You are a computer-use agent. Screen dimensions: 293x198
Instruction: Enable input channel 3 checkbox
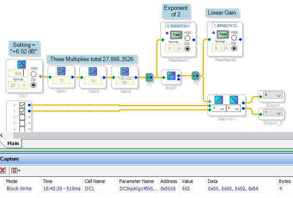(x=22, y=123)
